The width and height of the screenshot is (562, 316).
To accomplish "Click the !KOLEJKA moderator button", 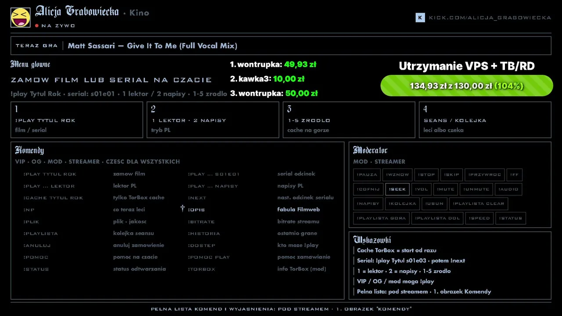I will tap(402, 204).
